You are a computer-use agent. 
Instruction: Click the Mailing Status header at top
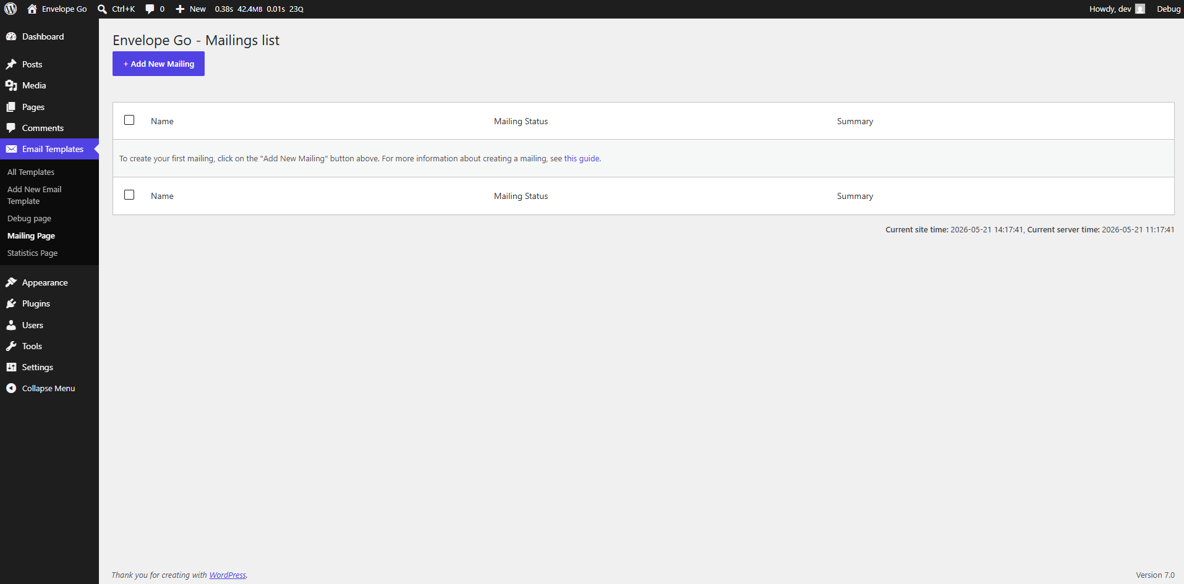coord(521,121)
